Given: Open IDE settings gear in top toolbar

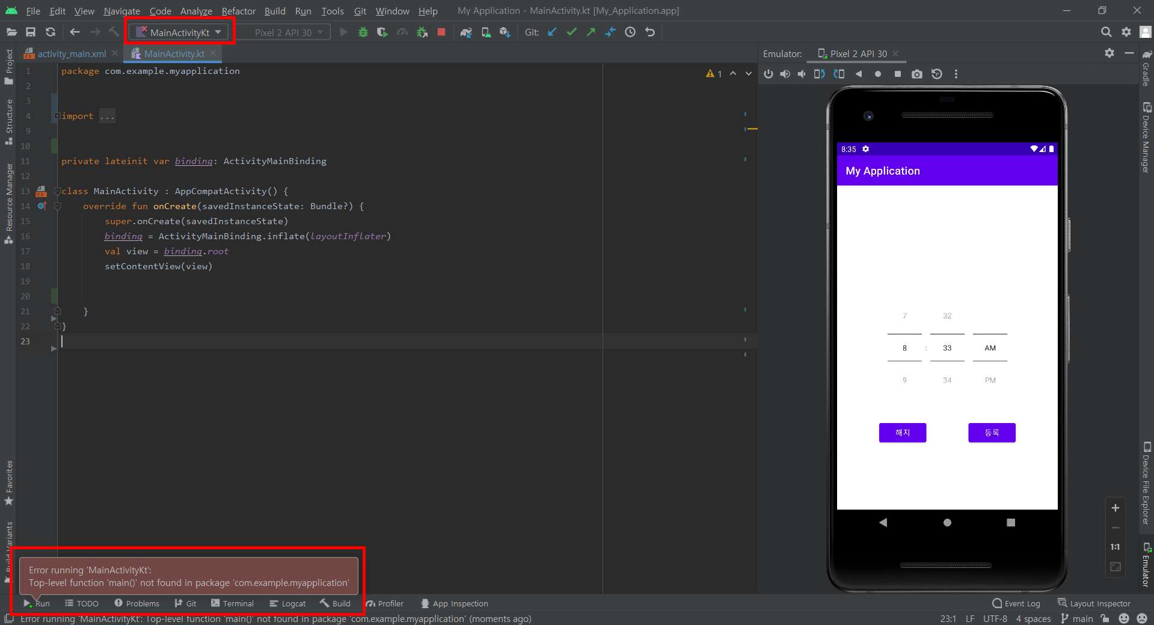Looking at the screenshot, I should 1126,32.
